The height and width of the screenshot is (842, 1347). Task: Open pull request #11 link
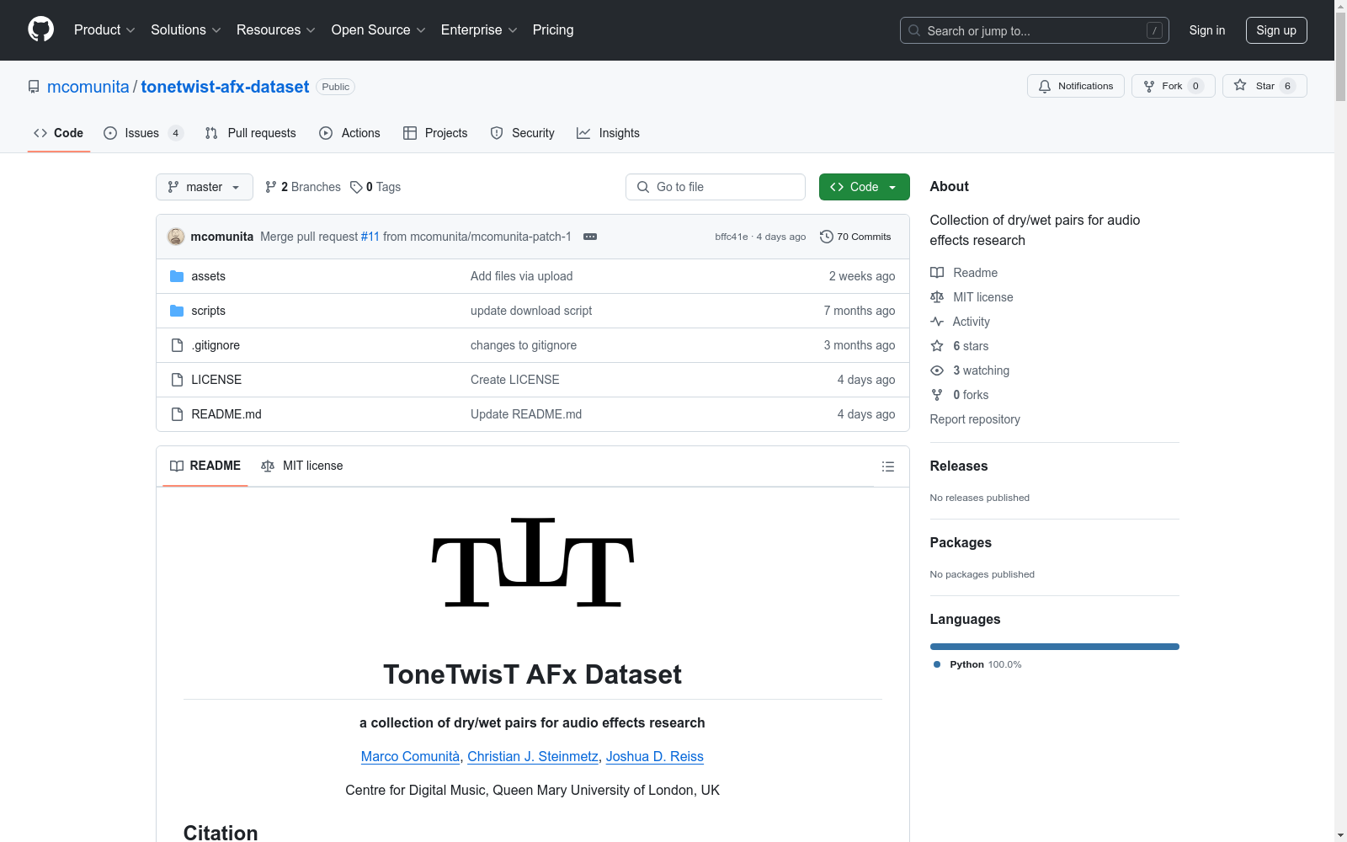tap(370, 237)
